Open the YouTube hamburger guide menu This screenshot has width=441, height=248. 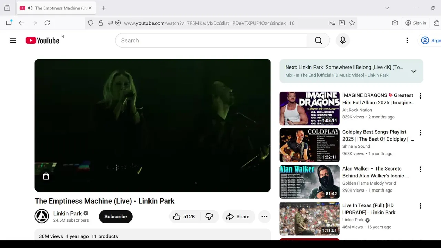tap(13, 40)
